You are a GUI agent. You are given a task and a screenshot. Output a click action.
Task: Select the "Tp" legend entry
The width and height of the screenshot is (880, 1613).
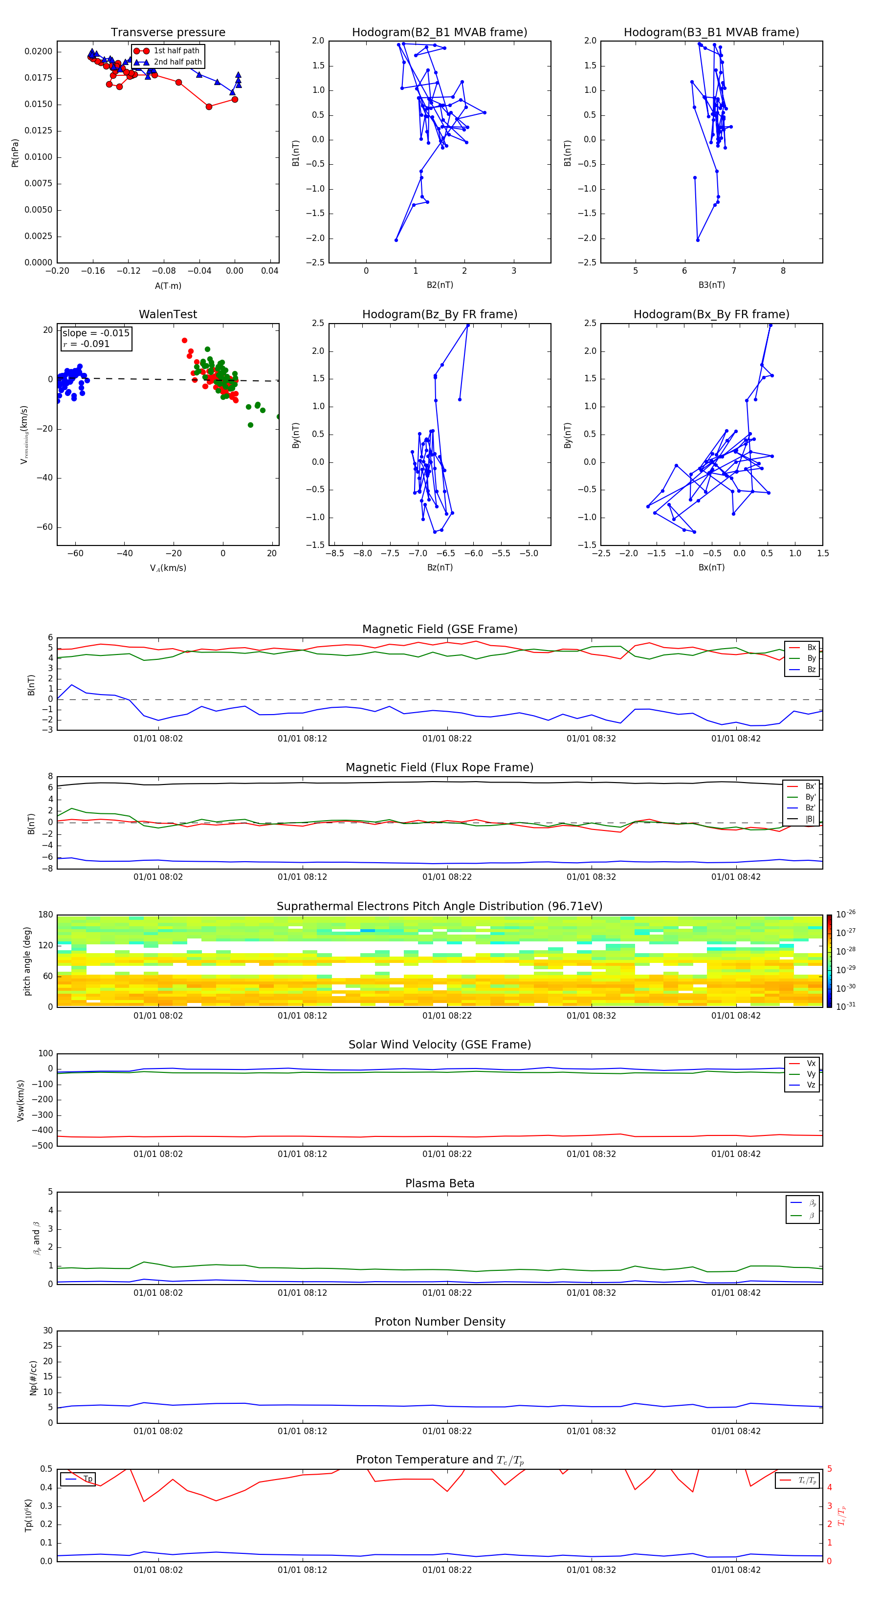coord(79,1479)
